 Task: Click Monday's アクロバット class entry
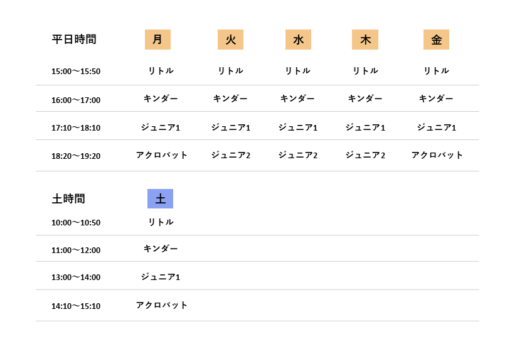click(162, 155)
